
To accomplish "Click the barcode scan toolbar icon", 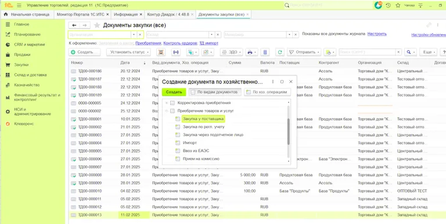I will pos(161,52).
